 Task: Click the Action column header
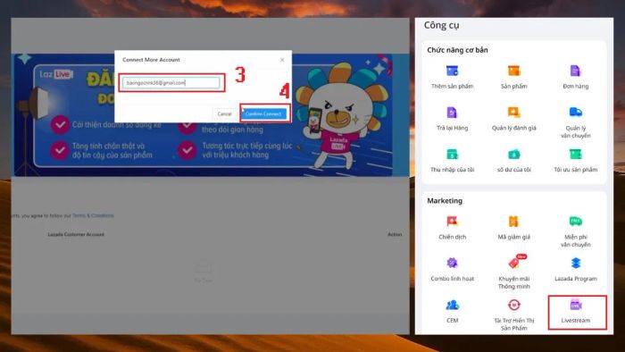[x=395, y=235]
